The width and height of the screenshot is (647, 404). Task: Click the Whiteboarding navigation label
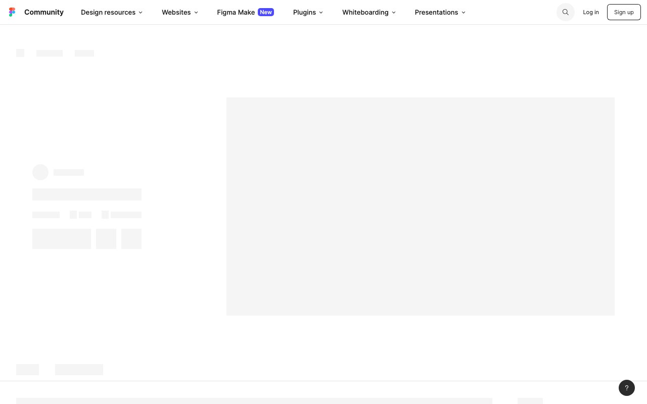click(365, 12)
